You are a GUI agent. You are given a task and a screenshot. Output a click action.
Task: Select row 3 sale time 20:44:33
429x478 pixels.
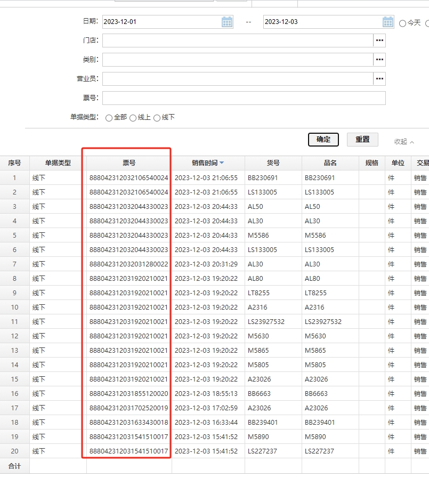206,206
